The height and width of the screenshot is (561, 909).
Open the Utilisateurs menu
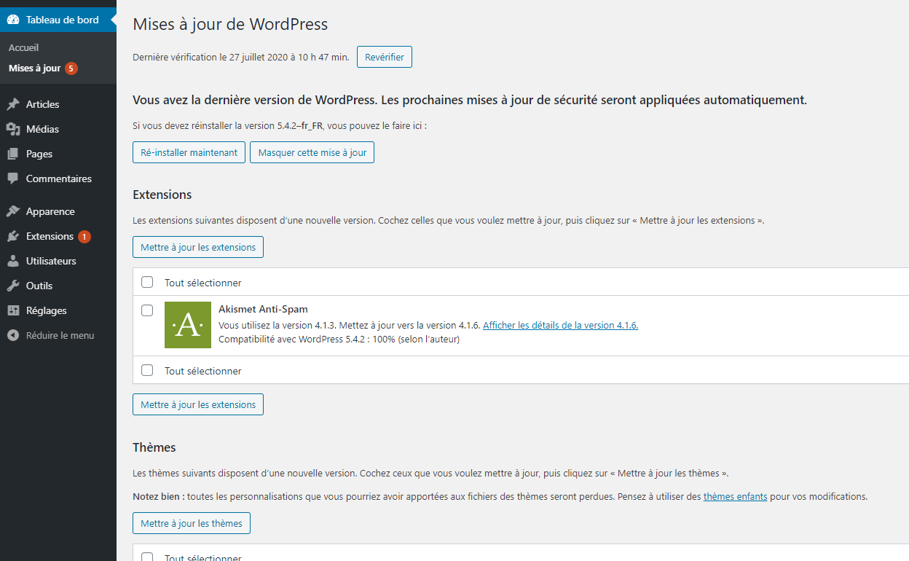(x=58, y=261)
